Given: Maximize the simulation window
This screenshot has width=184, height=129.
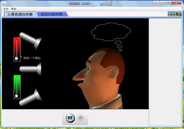Looking at the screenshot, I should (168, 3).
